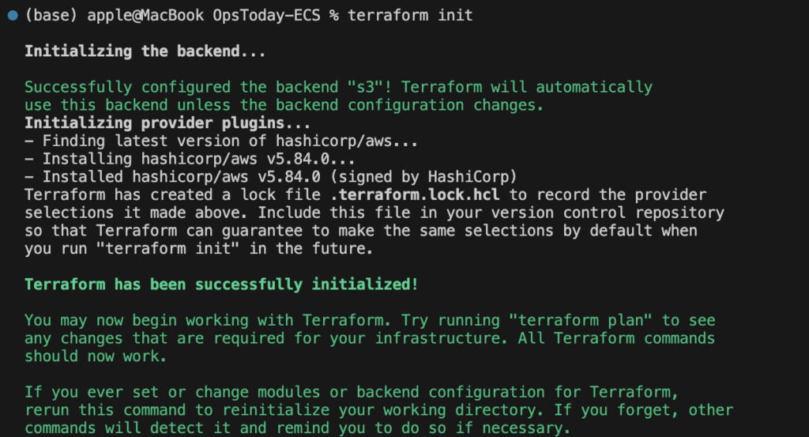Click the '(base)' conda environment label
Image resolution: width=809 pixels, height=437 pixels.
click(51, 16)
